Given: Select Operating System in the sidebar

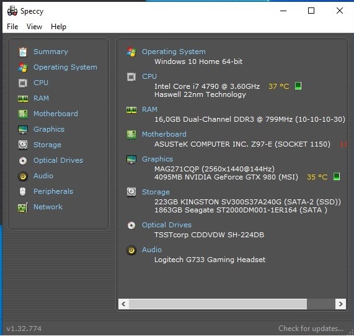Looking at the screenshot, I should (x=65, y=67).
